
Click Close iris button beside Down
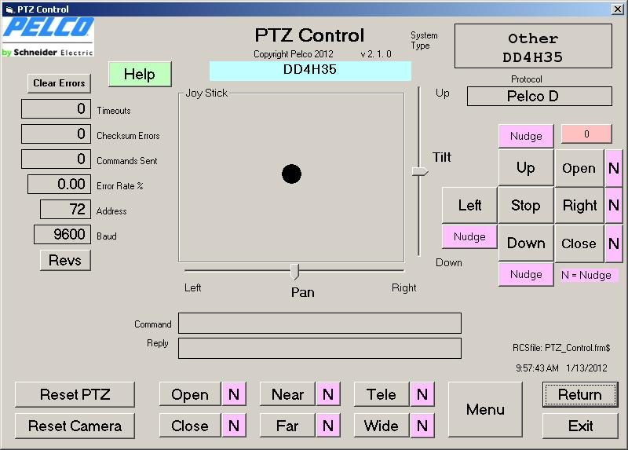(x=579, y=243)
